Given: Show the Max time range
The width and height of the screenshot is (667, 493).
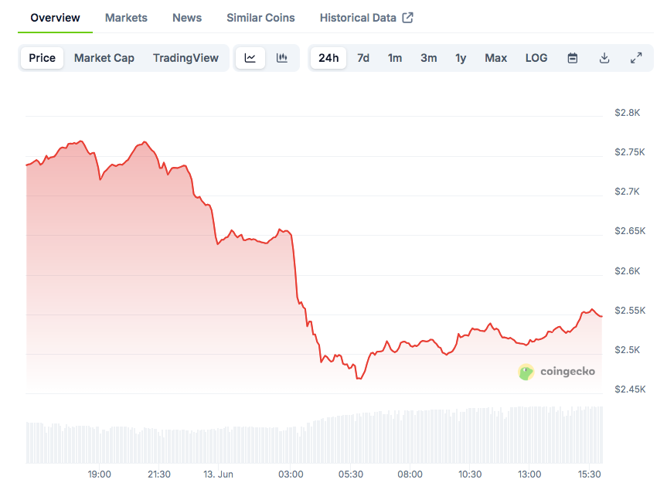Looking at the screenshot, I should [496, 58].
